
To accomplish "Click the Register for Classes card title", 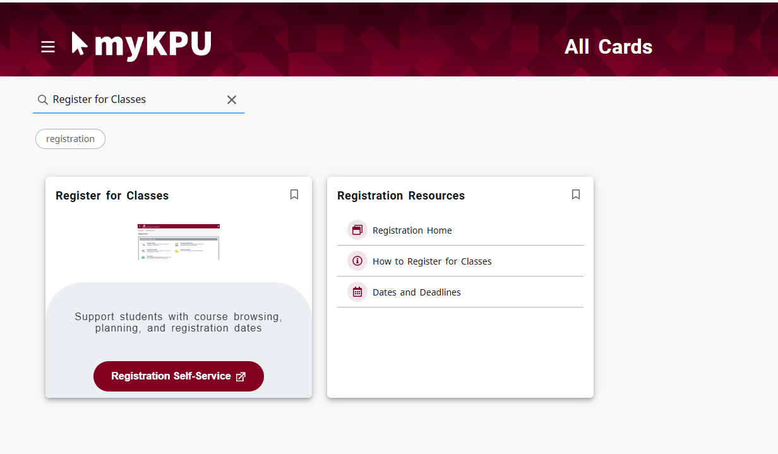I will tap(112, 196).
